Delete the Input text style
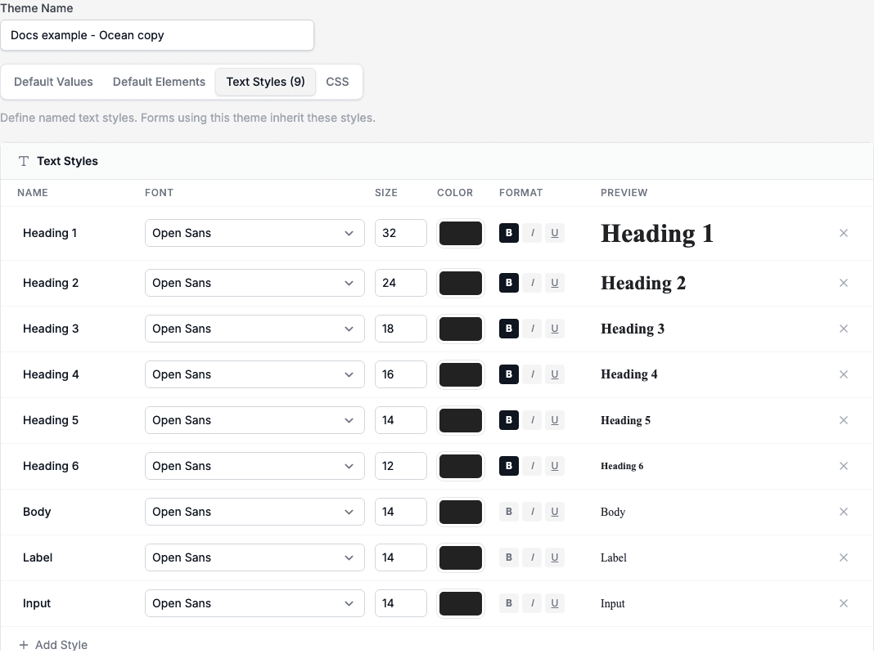 (844, 603)
